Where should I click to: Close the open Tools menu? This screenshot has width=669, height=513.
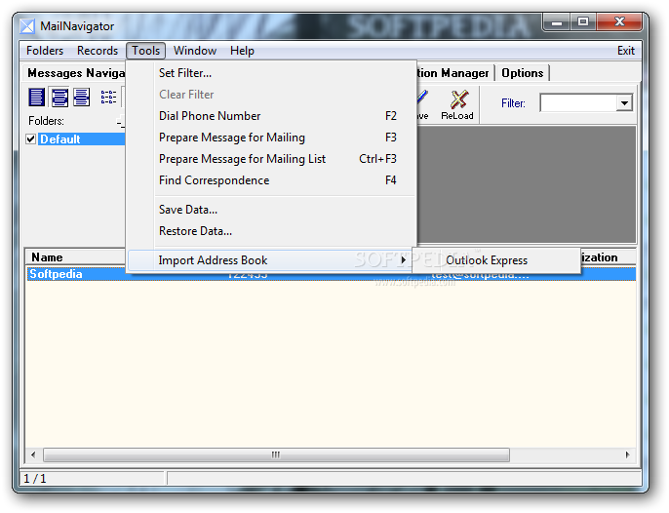(145, 51)
